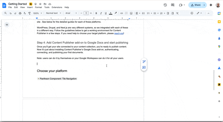Open the Arial font dropdown
The height and width of the screenshot is (122, 223).
(x=71, y=13)
